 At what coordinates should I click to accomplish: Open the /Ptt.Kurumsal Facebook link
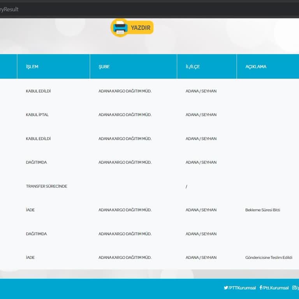[x=276, y=288]
